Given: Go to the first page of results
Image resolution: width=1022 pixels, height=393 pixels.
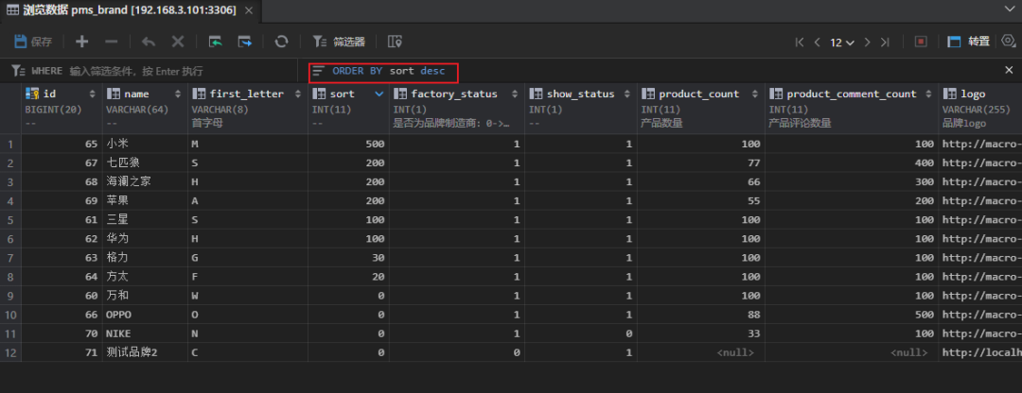Looking at the screenshot, I should click(x=800, y=42).
